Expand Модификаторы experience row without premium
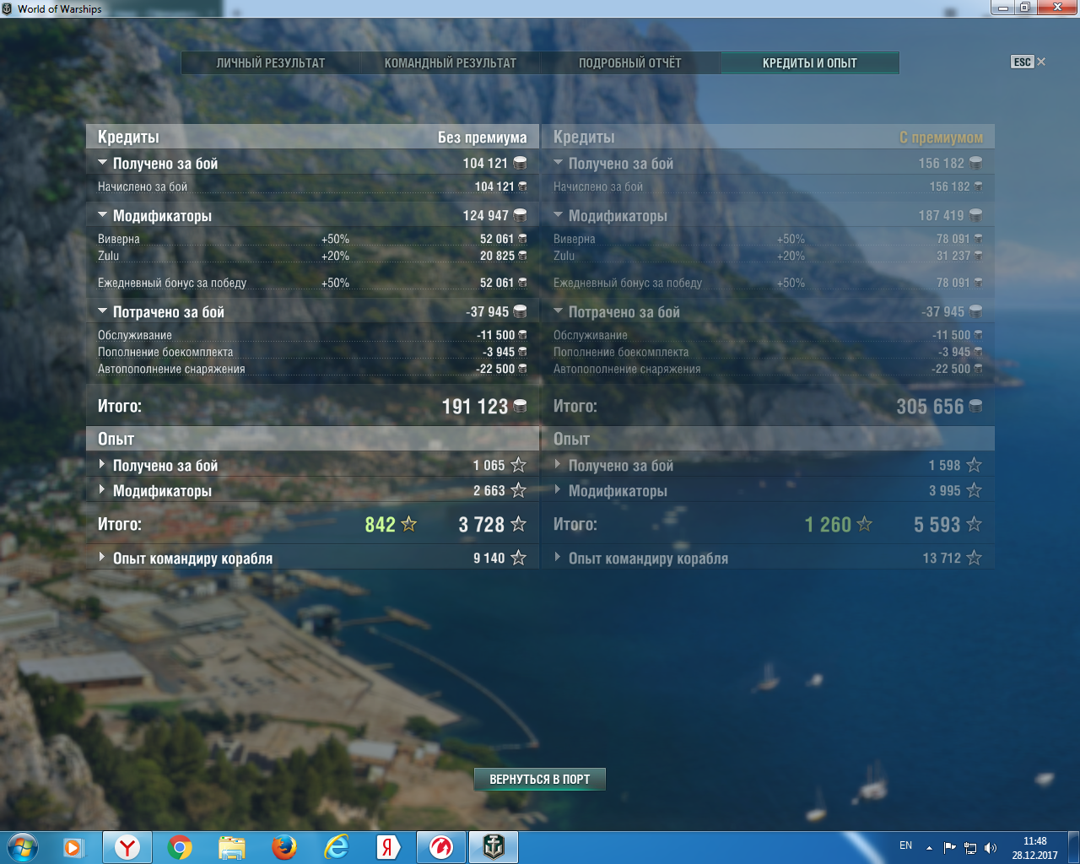Screen dimensions: 1080x864 pyautogui.click(x=102, y=489)
